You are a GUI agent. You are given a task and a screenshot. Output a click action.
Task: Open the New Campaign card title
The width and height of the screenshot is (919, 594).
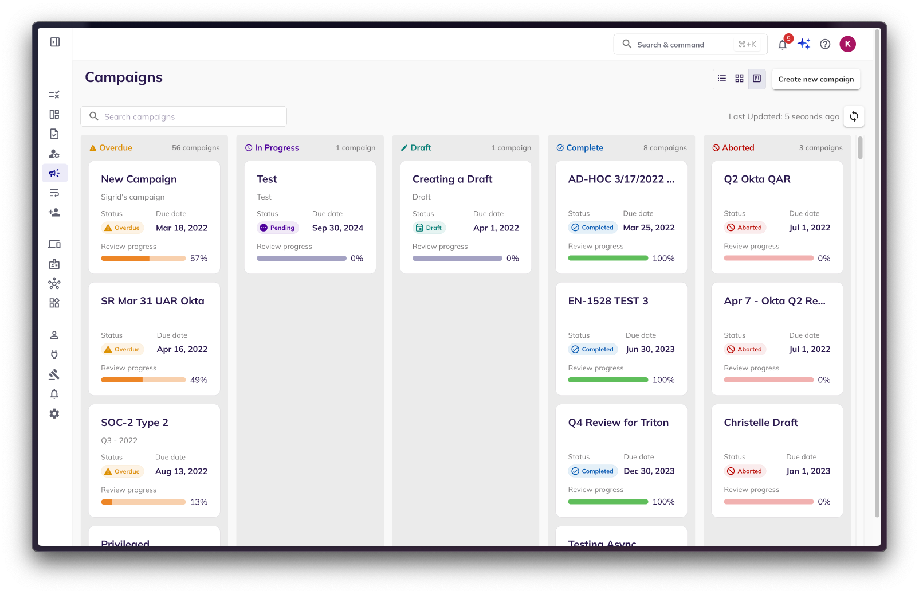[x=139, y=179]
